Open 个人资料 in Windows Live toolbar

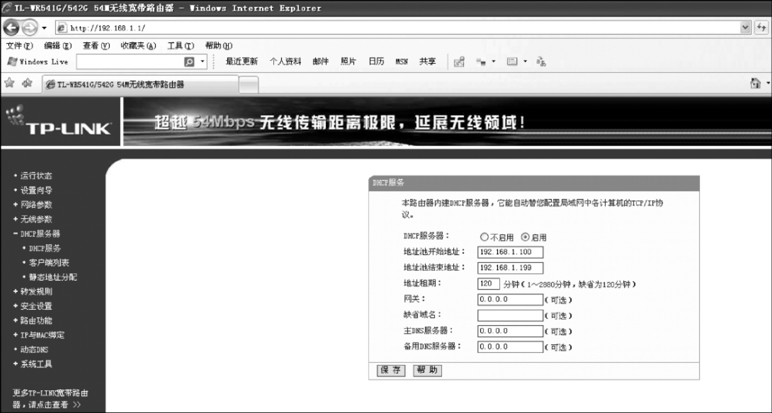coord(285,61)
